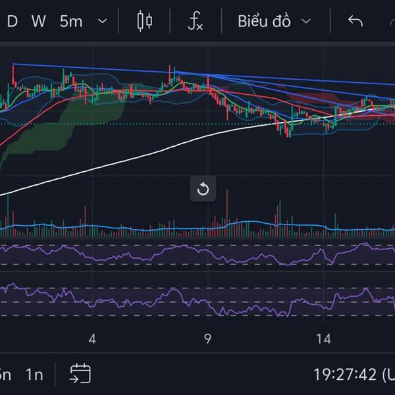The width and height of the screenshot is (395, 395).
Task: Click the 19:27:42 clock timezone
Action: pyautogui.click(x=354, y=375)
